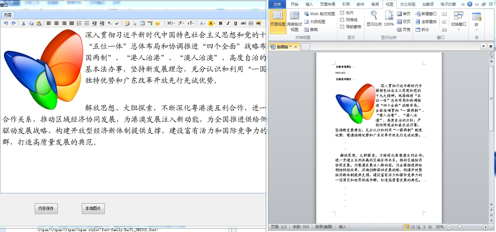The height and width of the screenshot is (232, 496).
Task: Open the Zoom magnifier dialog in Word
Action: pyautogui.click(x=374, y=18)
